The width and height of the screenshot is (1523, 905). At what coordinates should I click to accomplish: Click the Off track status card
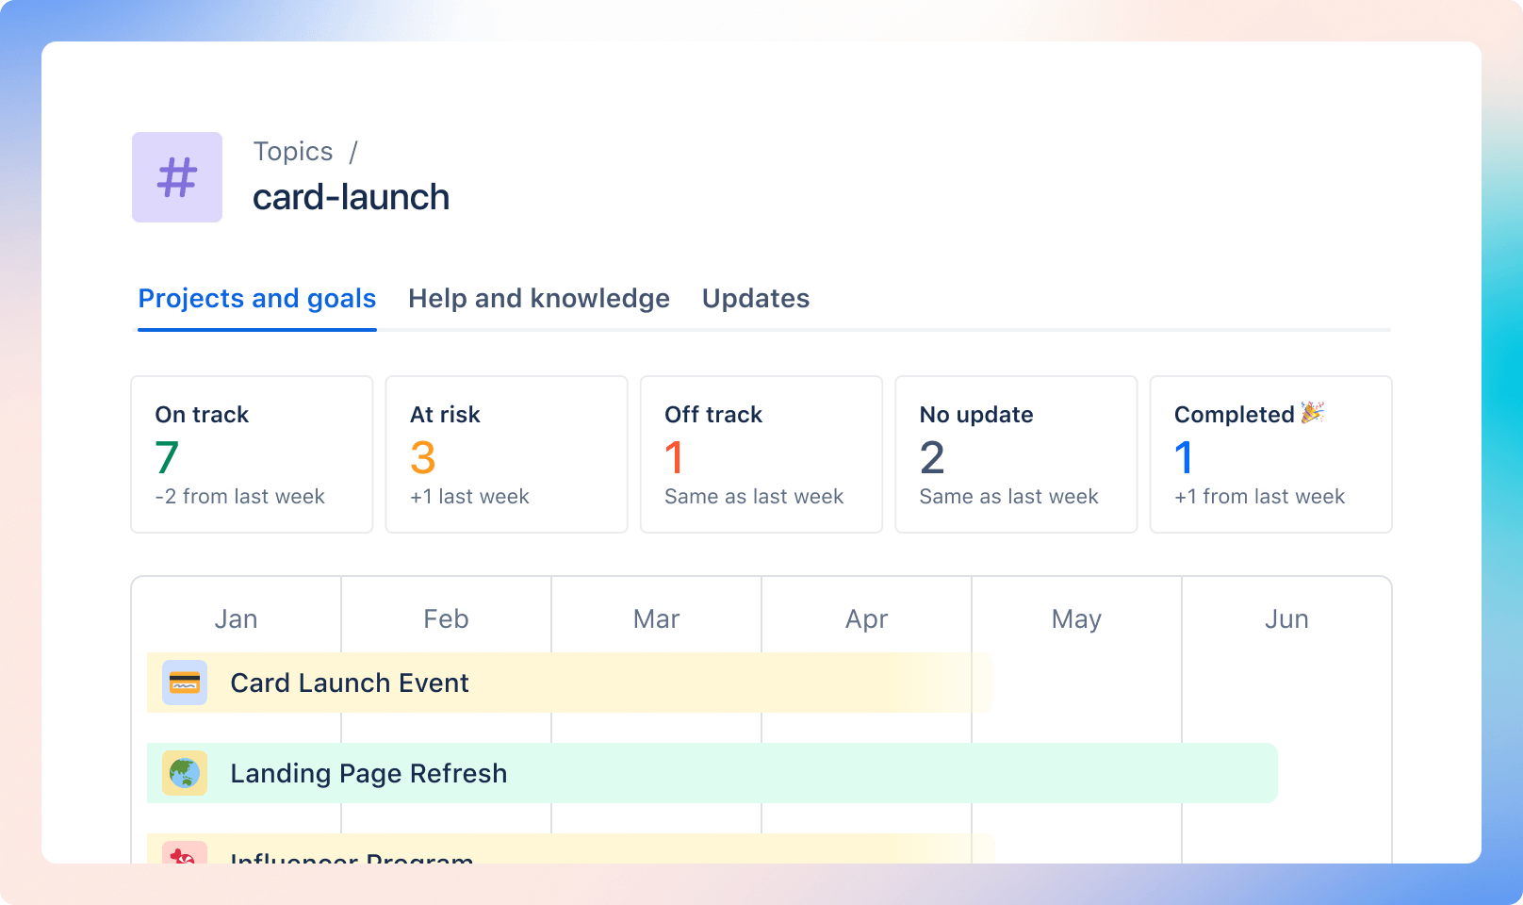coord(761,454)
